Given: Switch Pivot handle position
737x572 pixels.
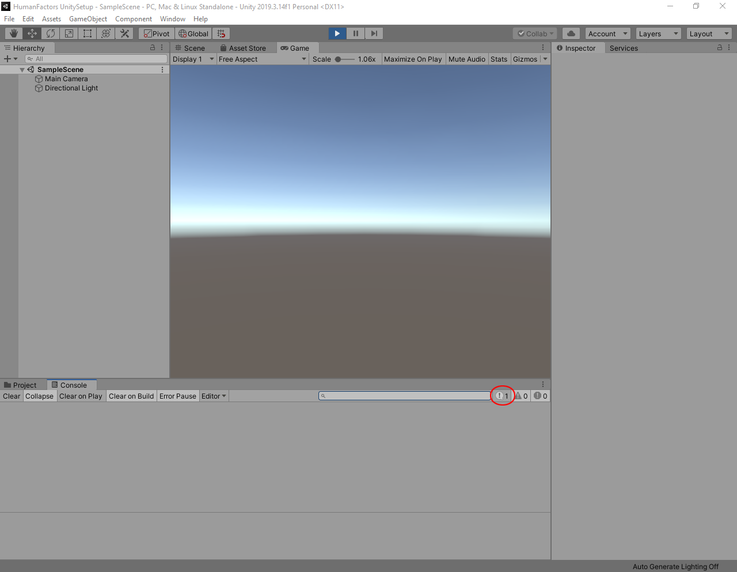Looking at the screenshot, I should [157, 33].
